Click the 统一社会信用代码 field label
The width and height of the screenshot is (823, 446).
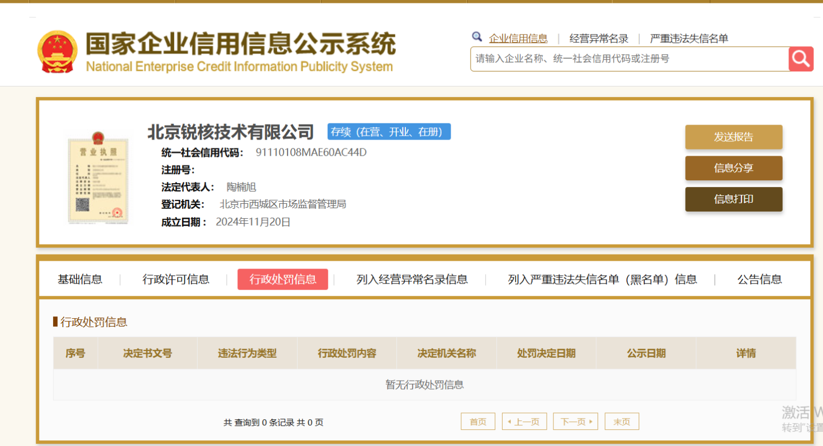click(202, 152)
